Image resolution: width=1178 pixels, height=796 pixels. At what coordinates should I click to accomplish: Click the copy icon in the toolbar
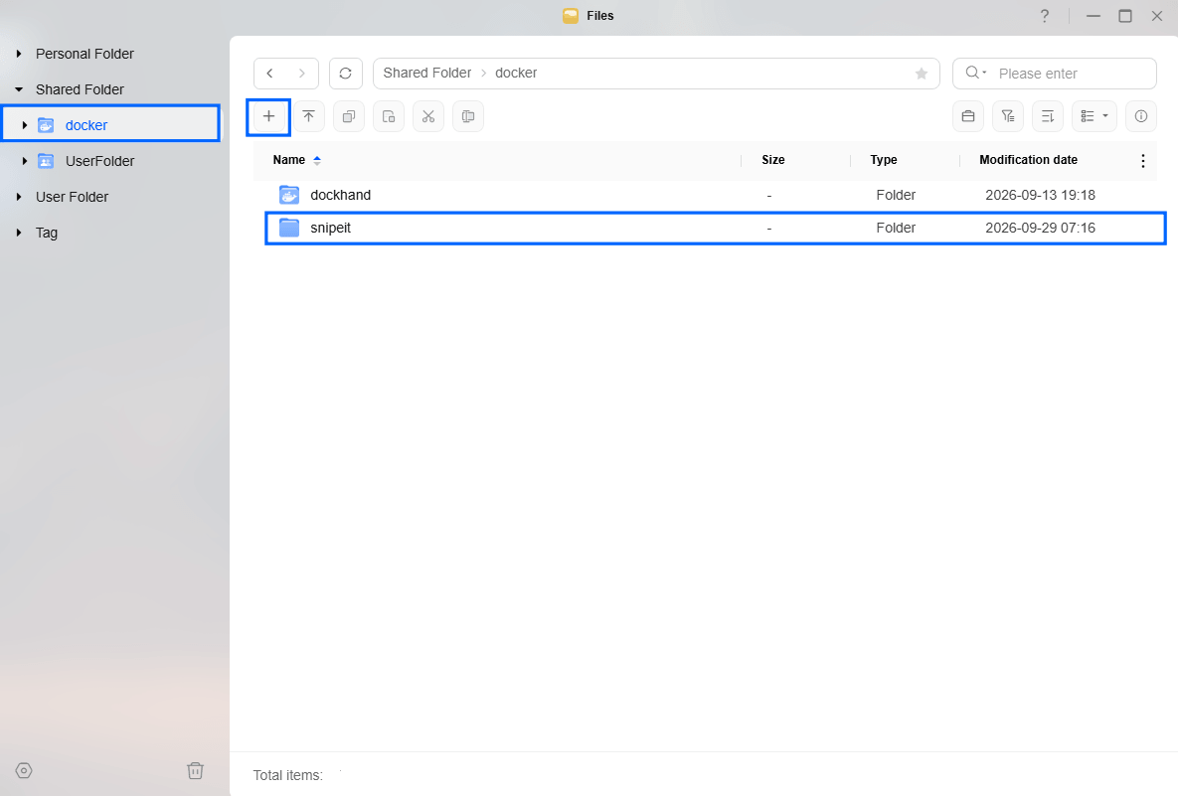[x=349, y=116]
